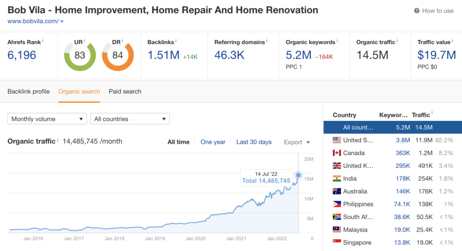
Task: Open Australia 146K keywords link
Action: (403, 191)
